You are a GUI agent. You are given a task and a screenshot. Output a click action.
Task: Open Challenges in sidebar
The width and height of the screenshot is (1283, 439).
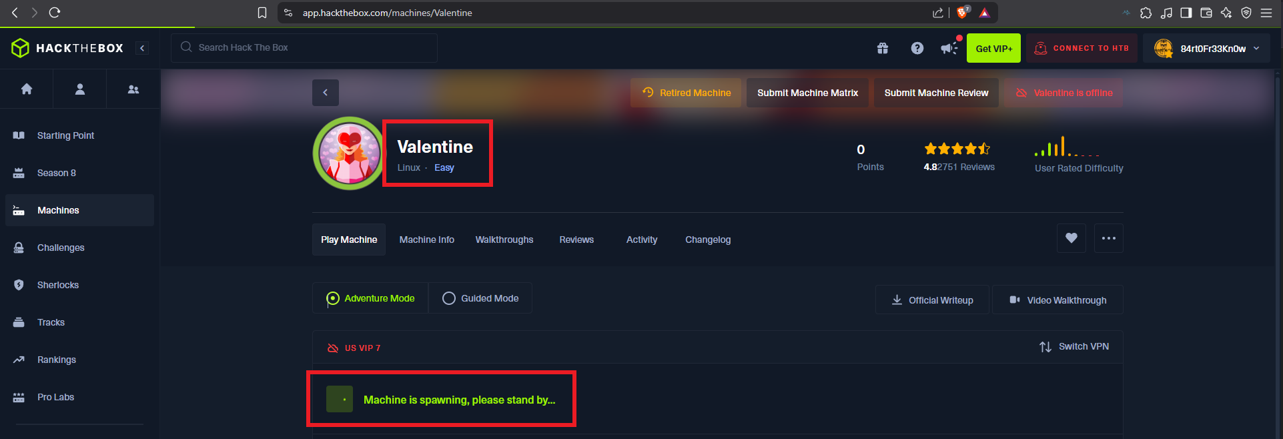click(x=79, y=248)
